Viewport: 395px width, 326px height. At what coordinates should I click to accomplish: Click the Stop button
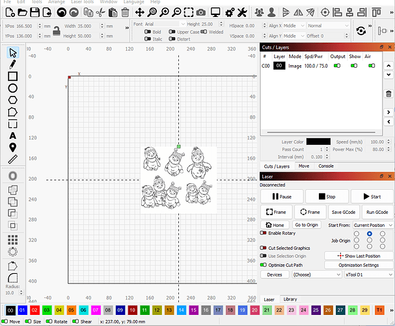[327, 196]
